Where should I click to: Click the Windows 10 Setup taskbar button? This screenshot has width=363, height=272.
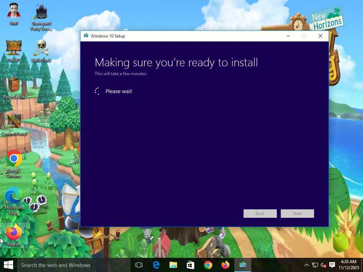point(242,265)
